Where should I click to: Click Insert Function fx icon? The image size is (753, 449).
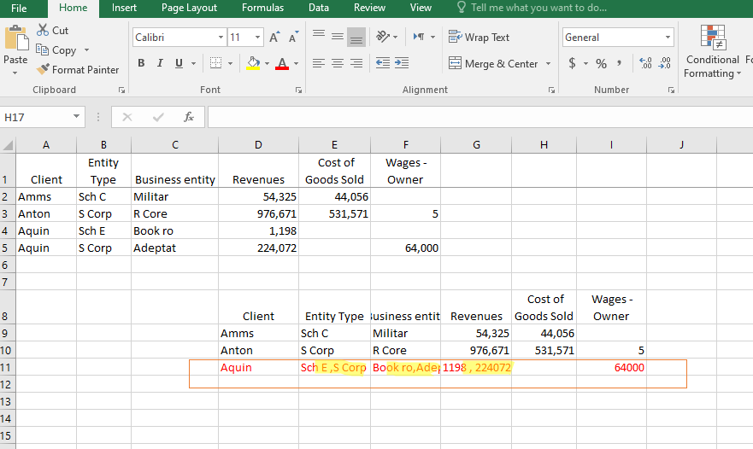(189, 117)
